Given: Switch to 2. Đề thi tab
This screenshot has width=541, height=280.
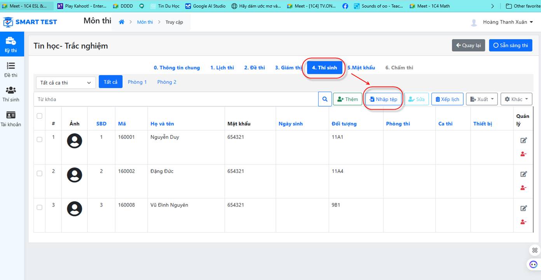Looking at the screenshot, I should coord(255,67).
